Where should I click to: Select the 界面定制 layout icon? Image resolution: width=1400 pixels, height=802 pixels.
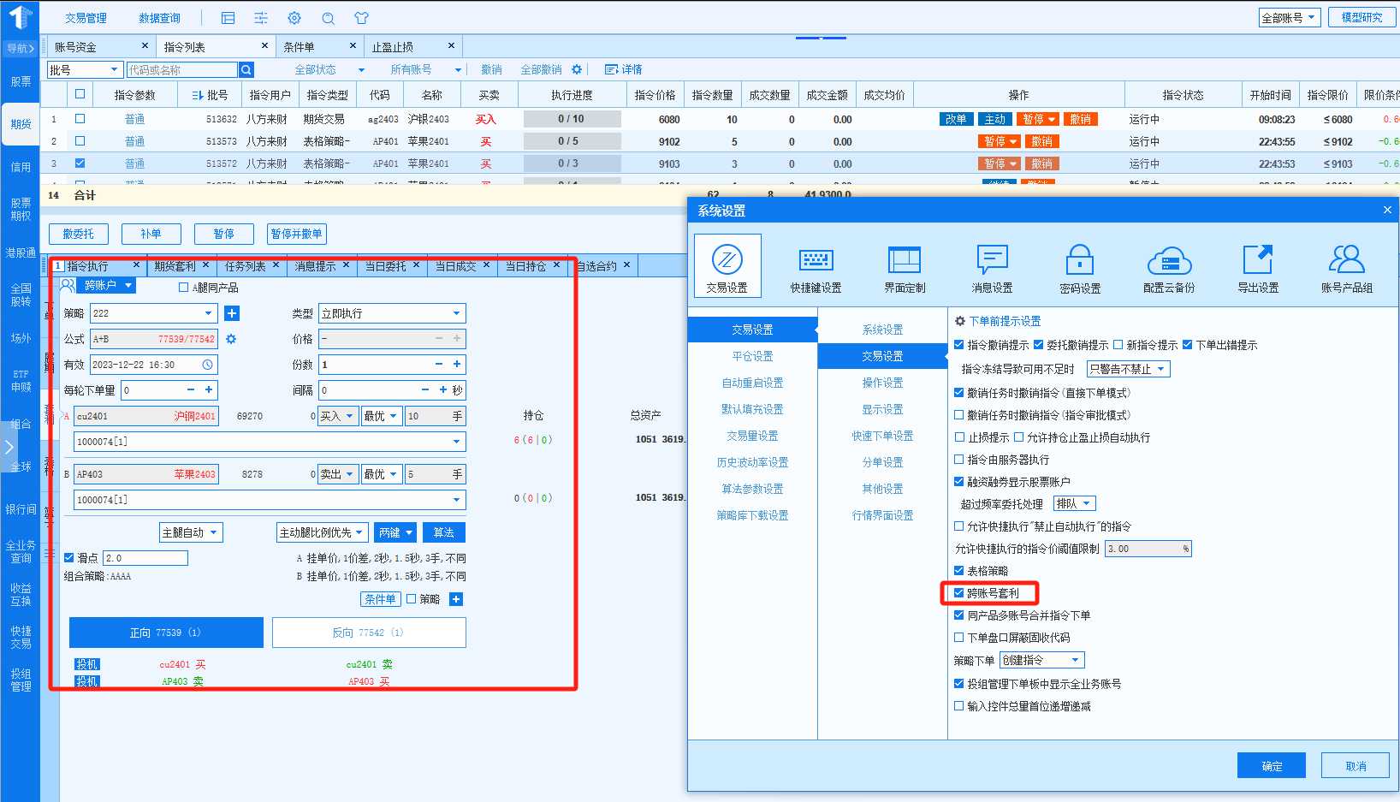(x=905, y=260)
